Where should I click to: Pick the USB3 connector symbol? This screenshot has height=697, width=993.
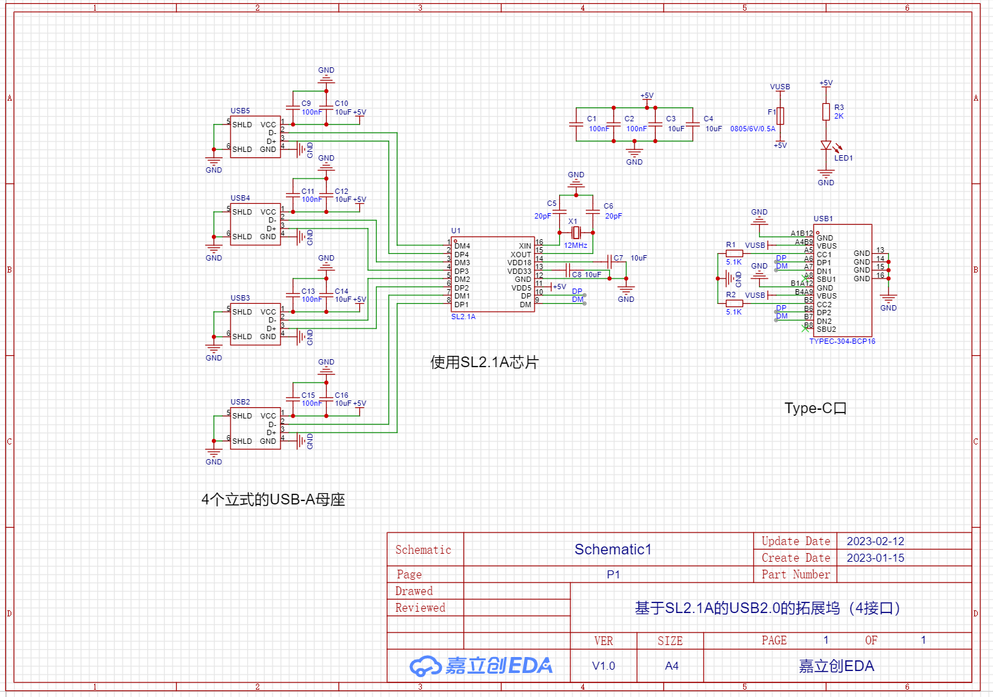[255, 324]
